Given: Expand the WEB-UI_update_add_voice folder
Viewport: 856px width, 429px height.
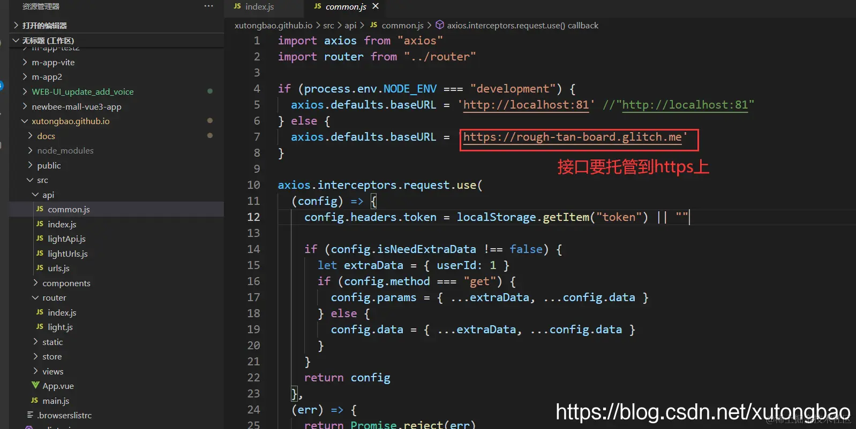Looking at the screenshot, I should [82, 92].
